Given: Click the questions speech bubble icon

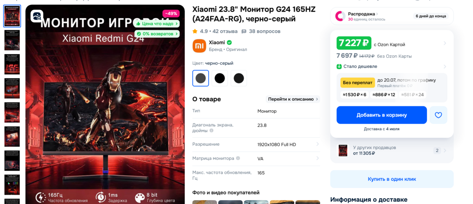Looking at the screenshot, I should (244, 31).
